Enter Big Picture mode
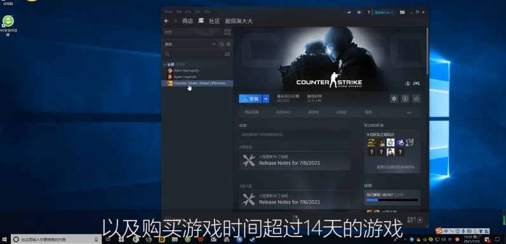The height and width of the screenshot is (244, 506). [x=402, y=12]
